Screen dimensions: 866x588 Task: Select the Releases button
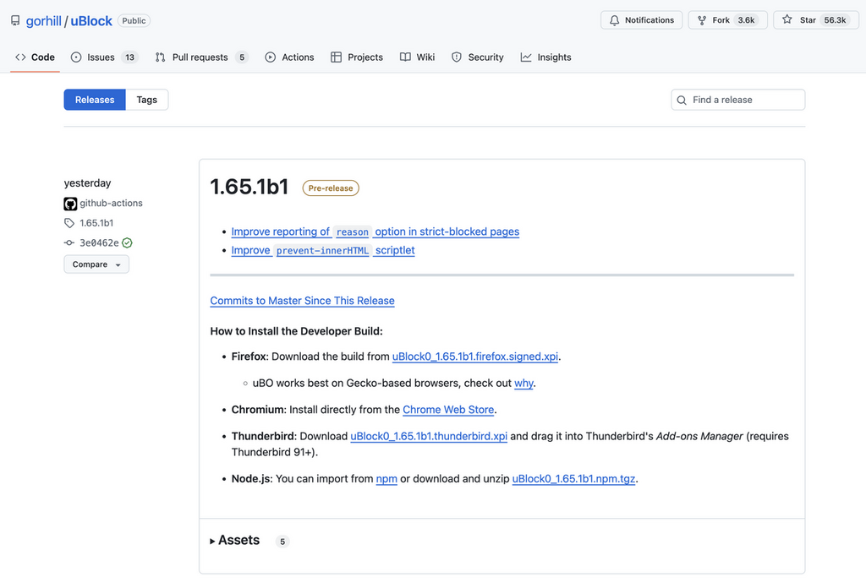95,100
